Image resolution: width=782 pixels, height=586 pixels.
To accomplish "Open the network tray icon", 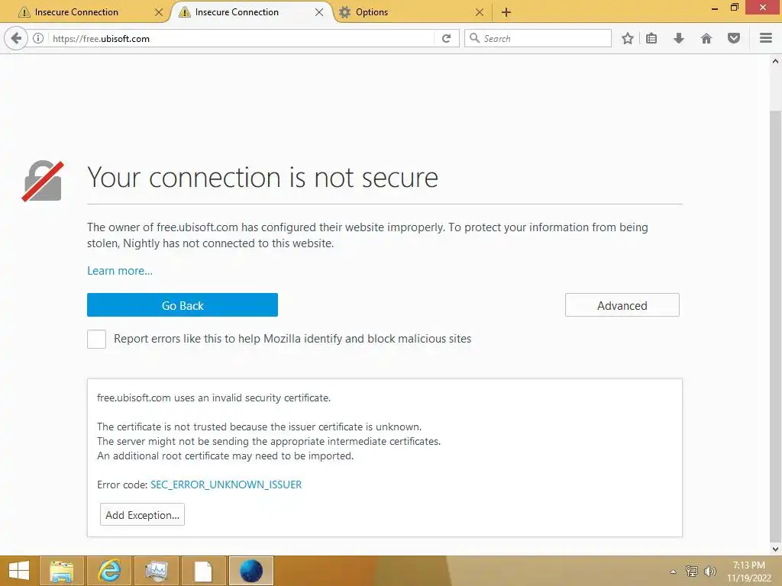I will 692,572.
